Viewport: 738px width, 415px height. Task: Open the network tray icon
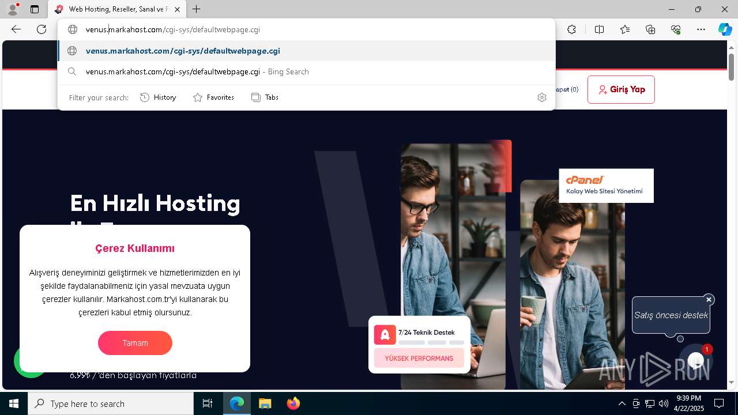[649, 403]
